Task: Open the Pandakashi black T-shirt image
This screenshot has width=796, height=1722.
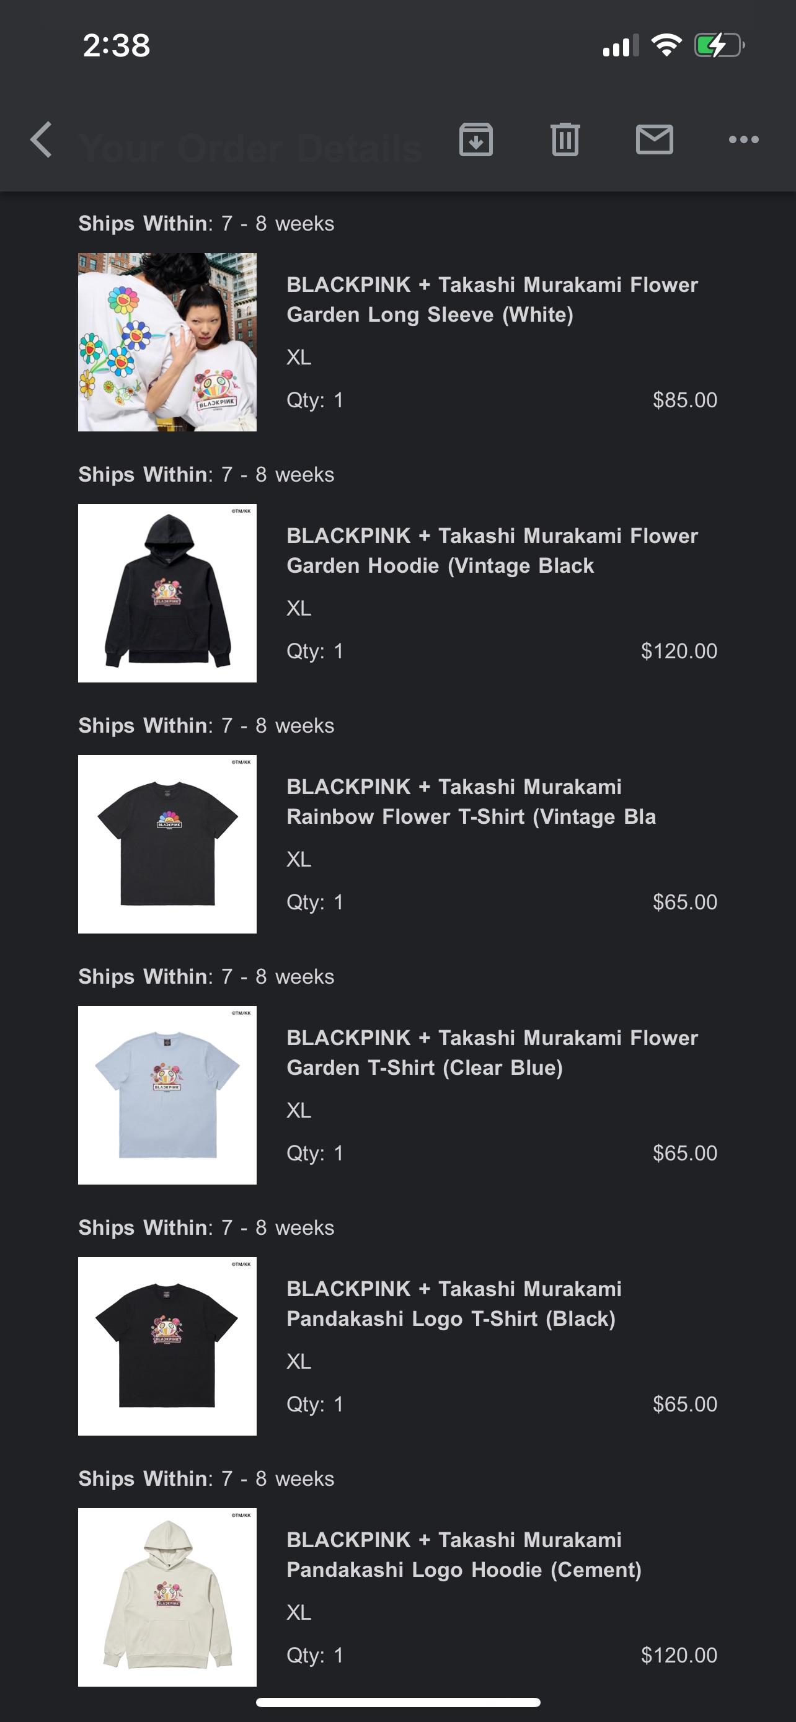Action: tap(167, 1346)
